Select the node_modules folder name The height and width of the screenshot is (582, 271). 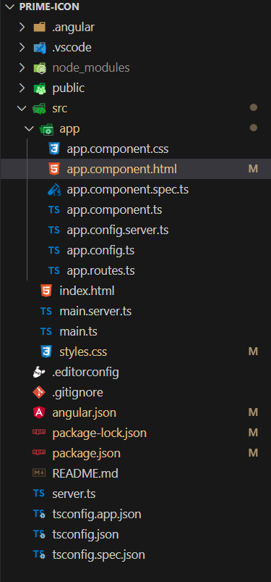coord(91,68)
